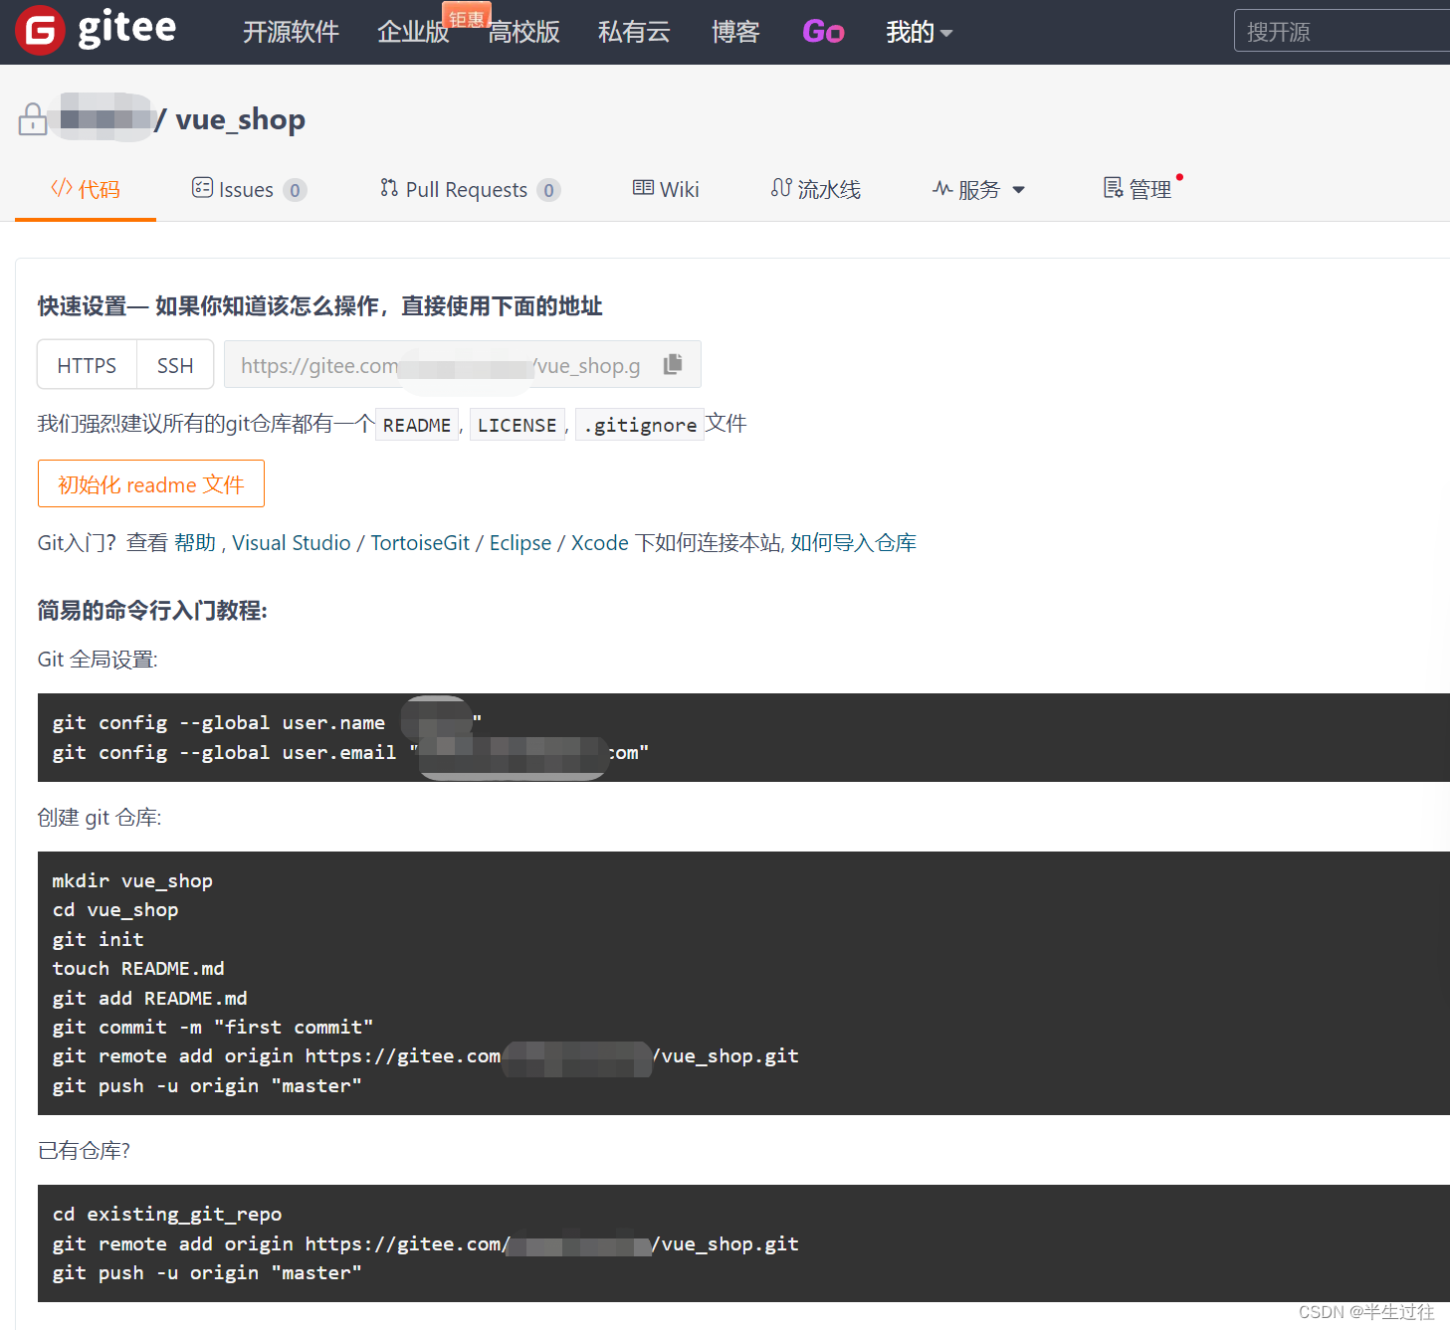
Task: Click the 'mkdir vue_shop' command line
Action: [132, 880]
